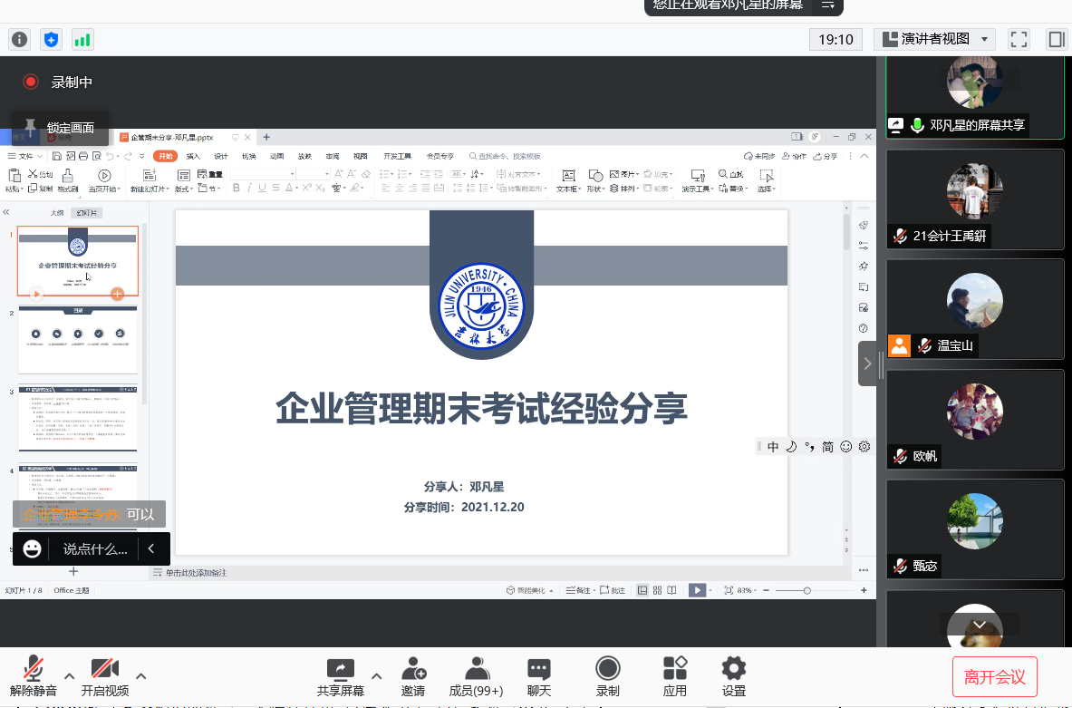Image resolution: width=1072 pixels, height=708 pixels.
Task: Click the WPS 分享 share button
Action: click(826, 156)
